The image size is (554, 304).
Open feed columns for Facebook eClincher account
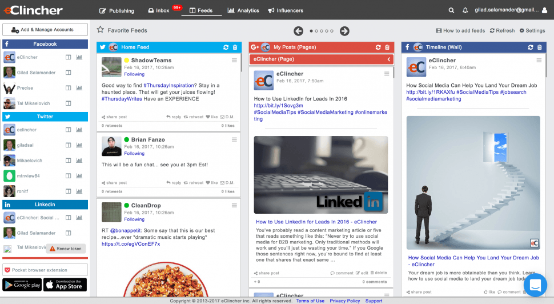tap(68, 57)
